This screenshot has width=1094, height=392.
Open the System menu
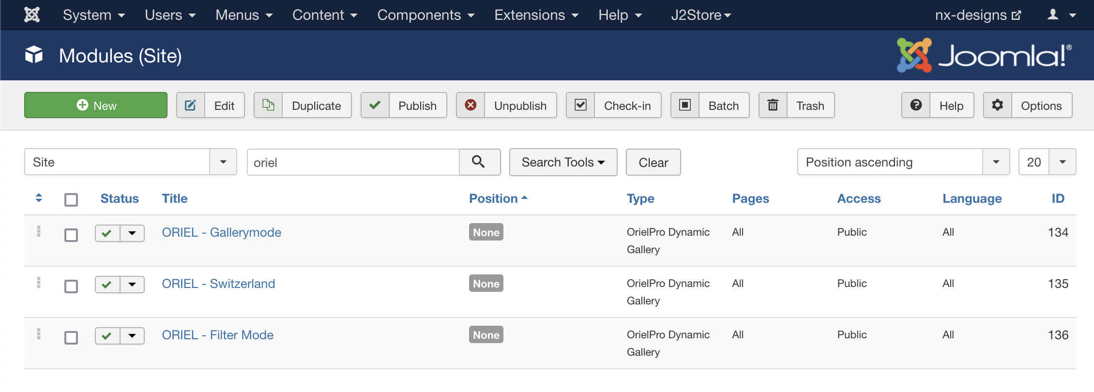tap(94, 15)
